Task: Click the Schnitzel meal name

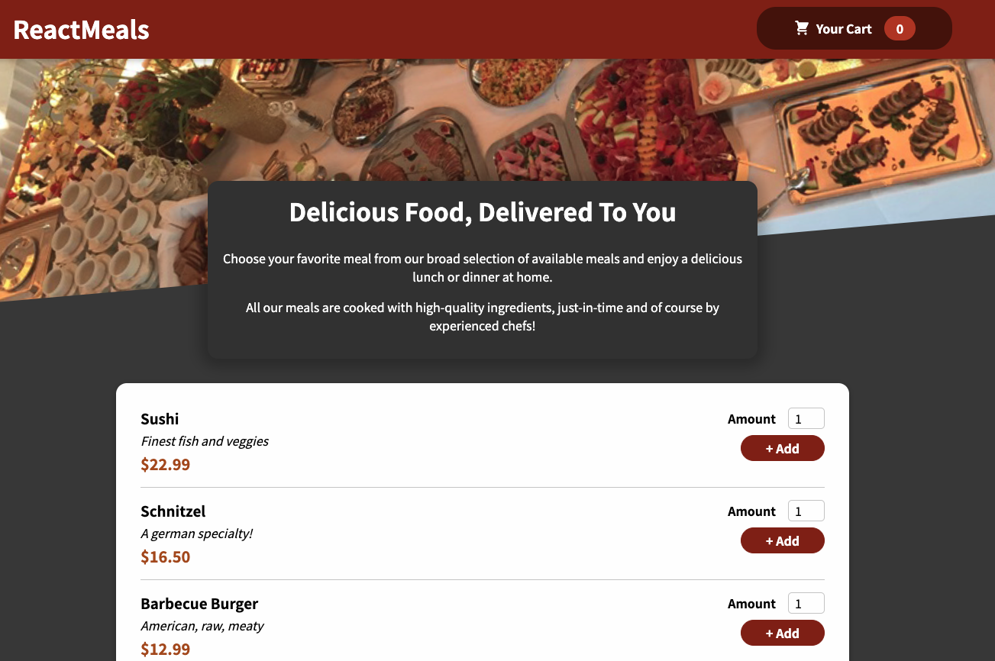Action: (173, 511)
